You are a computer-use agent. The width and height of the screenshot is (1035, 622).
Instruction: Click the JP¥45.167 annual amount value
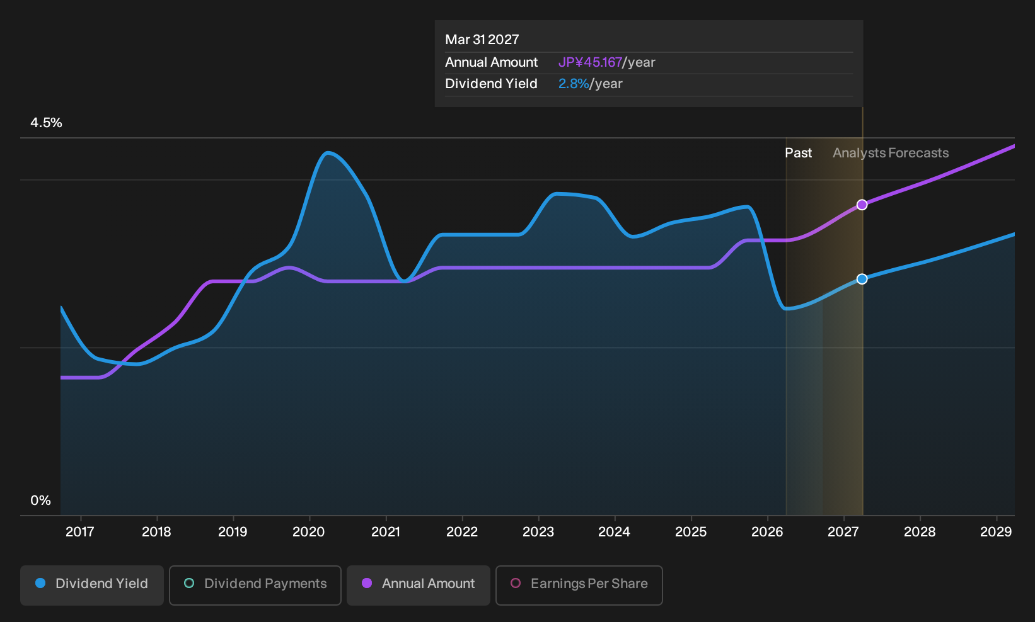tap(590, 62)
